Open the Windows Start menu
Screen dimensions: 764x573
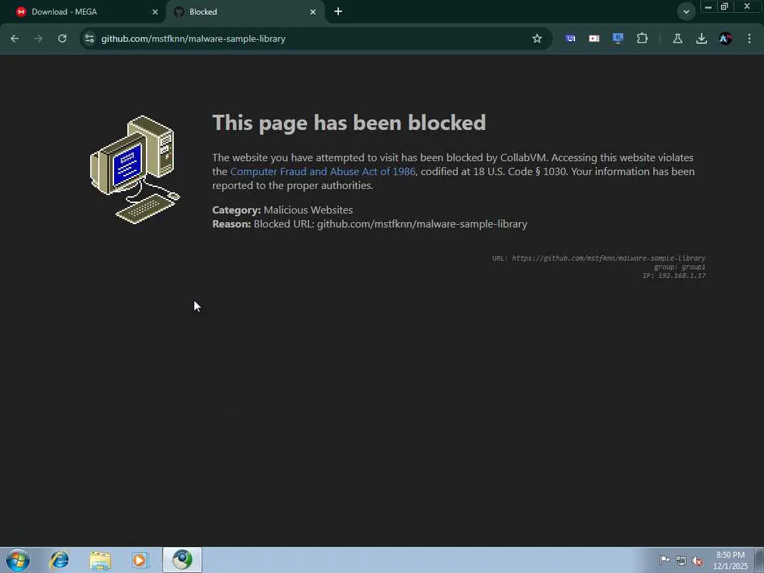click(18, 560)
